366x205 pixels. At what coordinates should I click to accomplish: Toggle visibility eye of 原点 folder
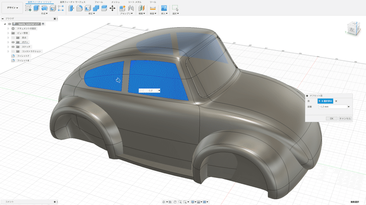[x=13, y=37]
